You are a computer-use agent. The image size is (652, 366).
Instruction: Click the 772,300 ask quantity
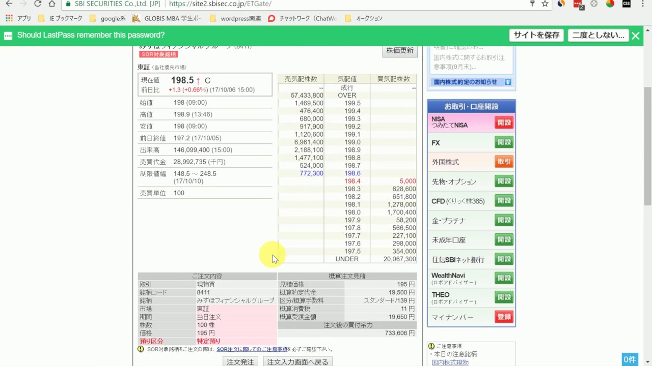pyautogui.click(x=311, y=173)
